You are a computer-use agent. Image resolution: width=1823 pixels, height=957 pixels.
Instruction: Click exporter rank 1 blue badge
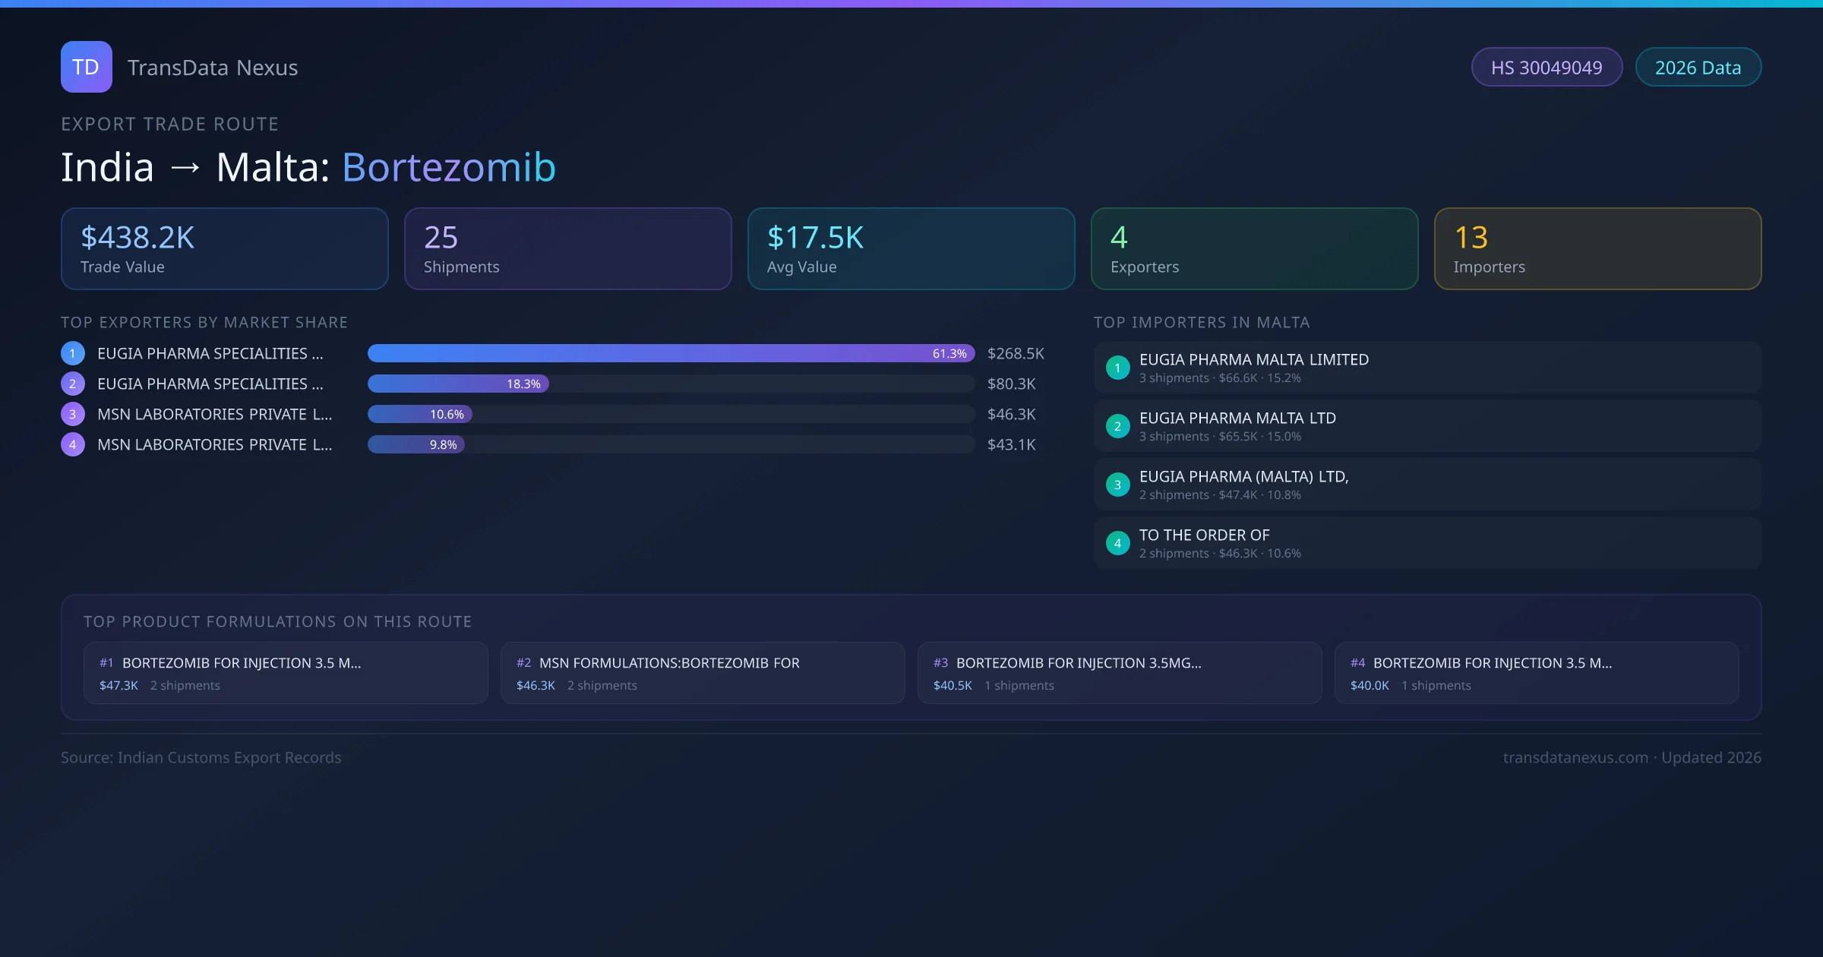[x=73, y=353]
